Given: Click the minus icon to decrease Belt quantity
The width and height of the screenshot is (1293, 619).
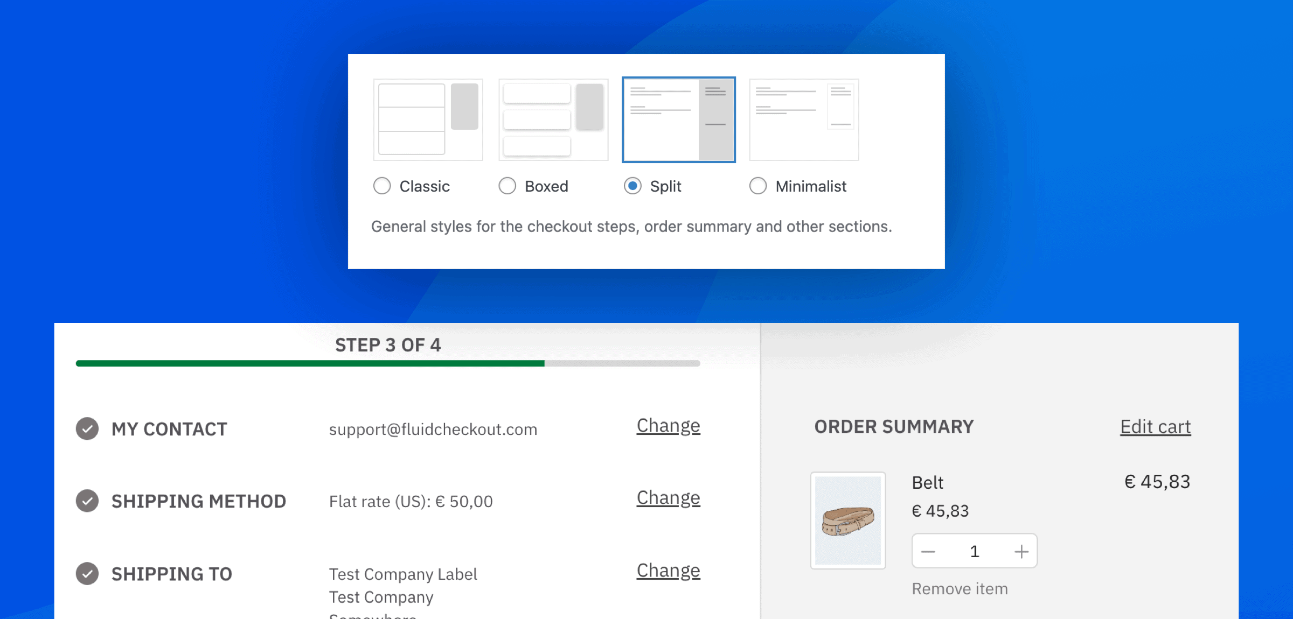Looking at the screenshot, I should click(928, 551).
